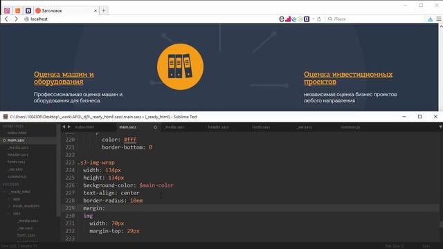Open header.sass in the Open Files list
Image resolution: width=443 pixels, height=249 pixels.
point(18,155)
